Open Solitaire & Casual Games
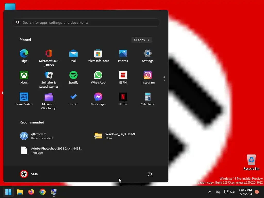The height and width of the screenshot is (198, 264). (x=49, y=80)
